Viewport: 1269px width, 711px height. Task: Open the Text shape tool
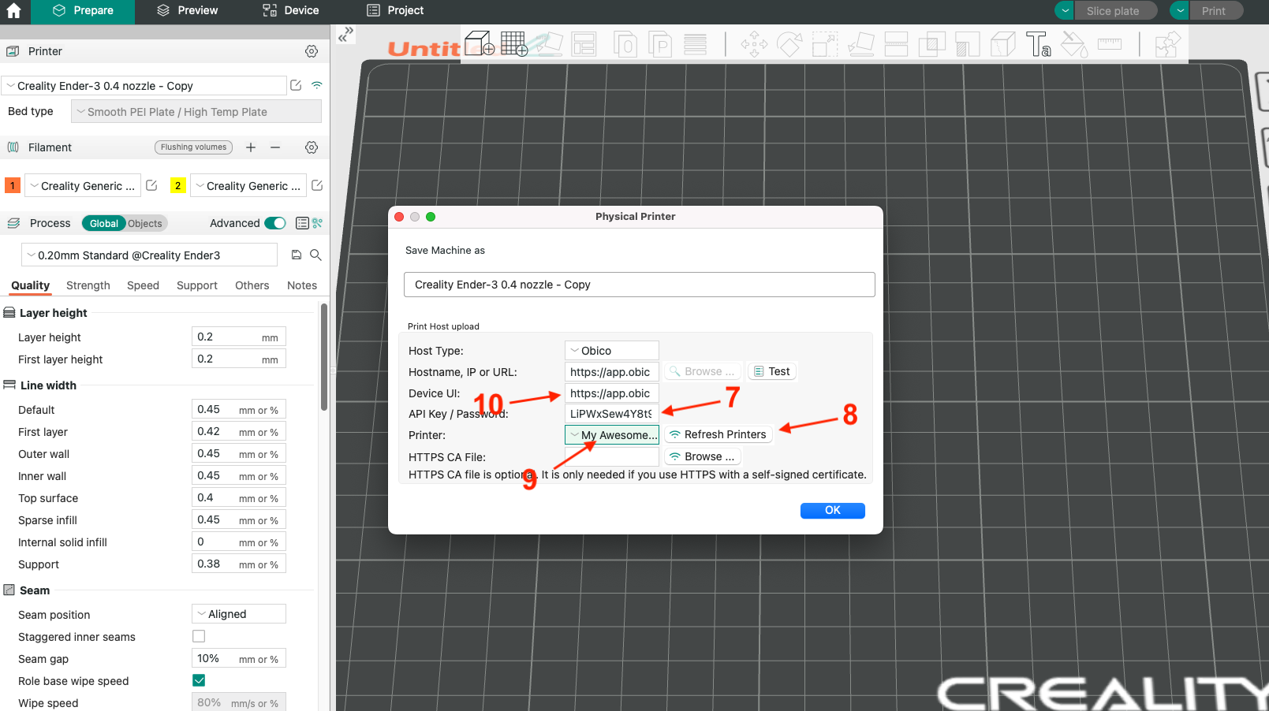[1038, 43]
